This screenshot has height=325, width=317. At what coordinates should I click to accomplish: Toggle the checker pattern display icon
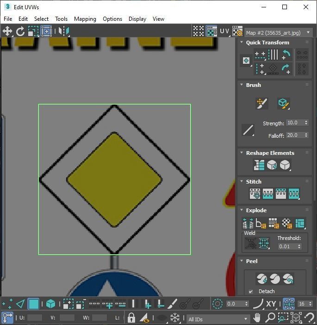click(199, 31)
